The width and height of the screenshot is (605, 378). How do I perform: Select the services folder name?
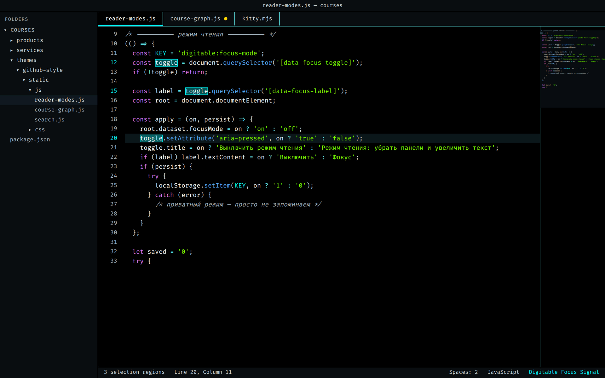click(30, 50)
